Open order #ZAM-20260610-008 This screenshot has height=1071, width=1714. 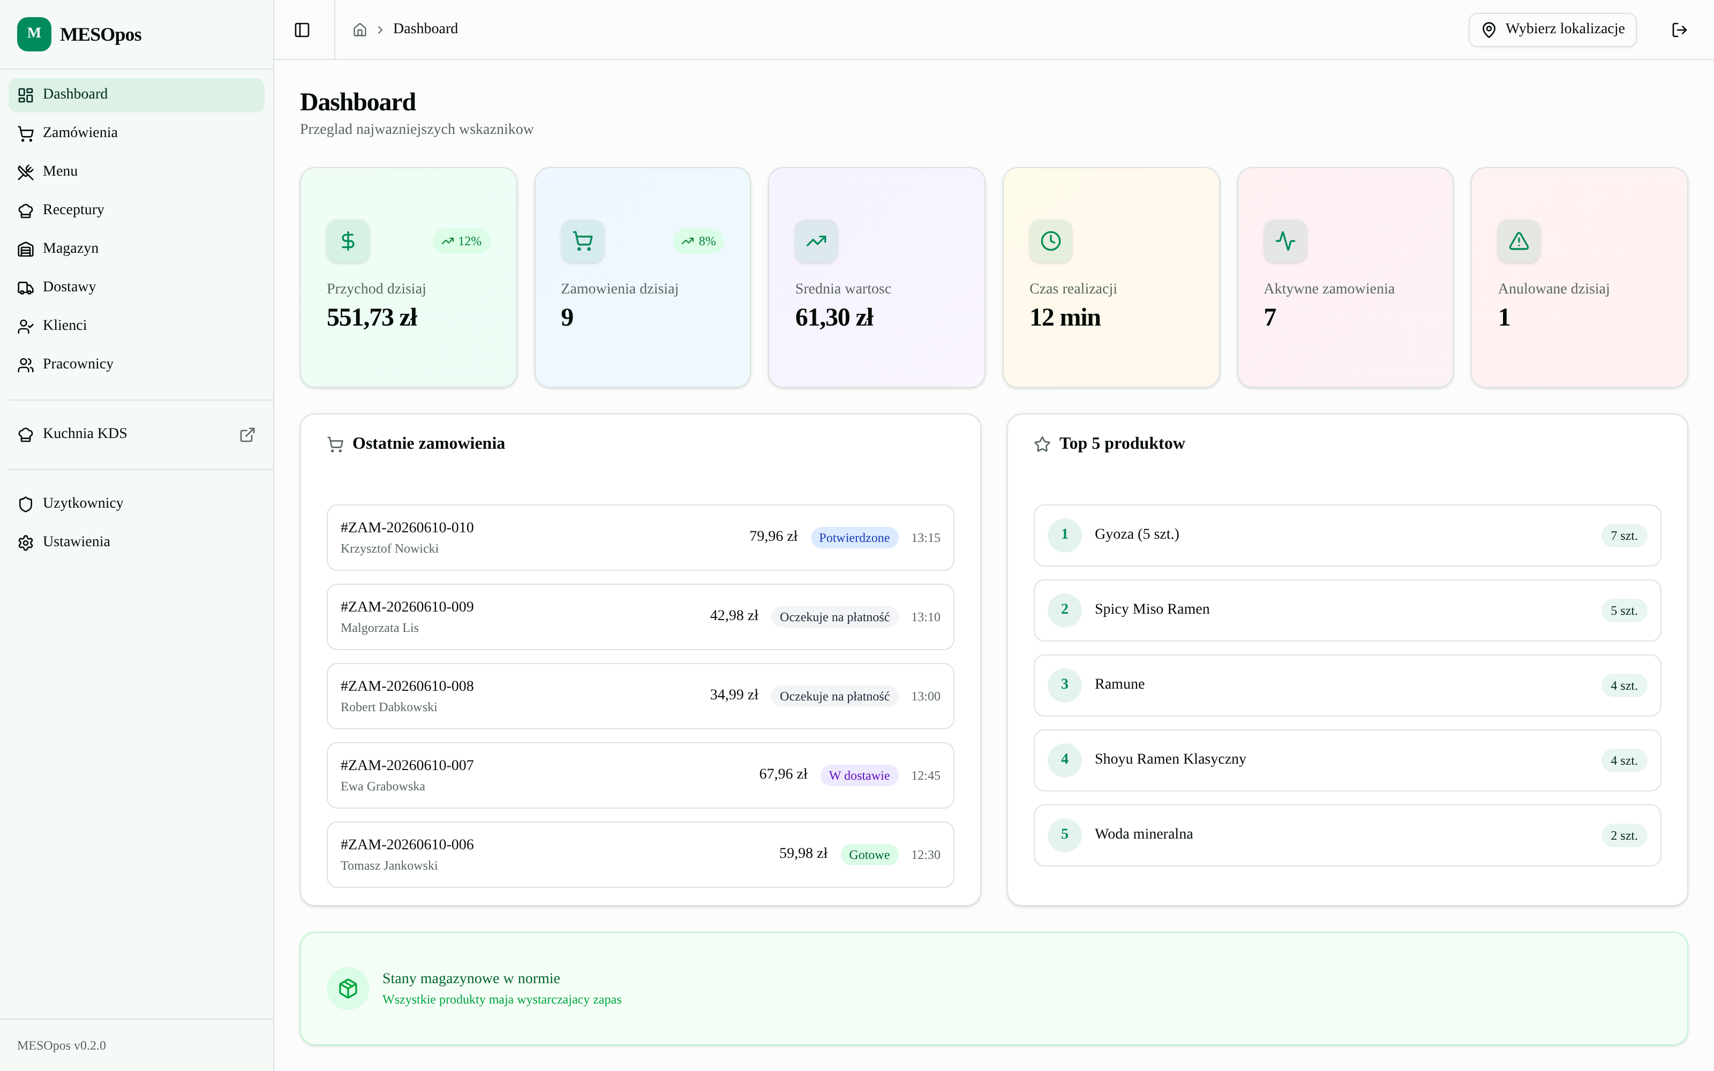(640, 696)
